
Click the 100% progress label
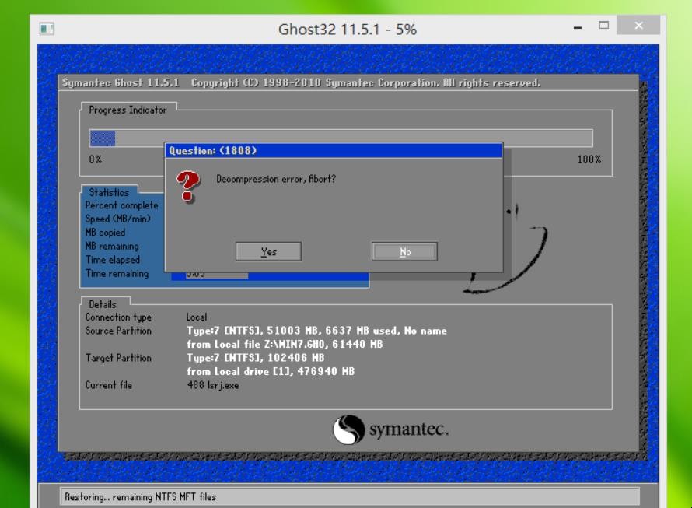pyautogui.click(x=589, y=159)
